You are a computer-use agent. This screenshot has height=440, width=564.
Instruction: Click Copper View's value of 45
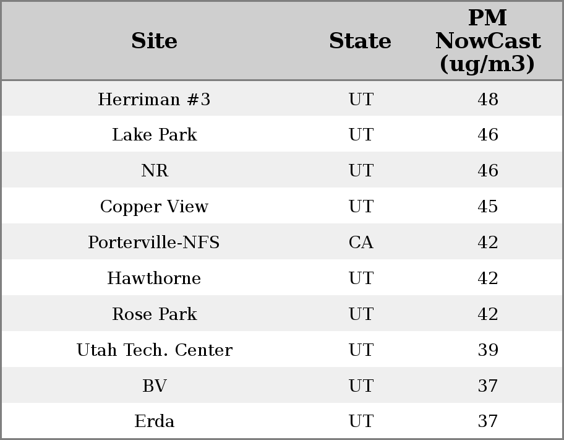(x=487, y=207)
